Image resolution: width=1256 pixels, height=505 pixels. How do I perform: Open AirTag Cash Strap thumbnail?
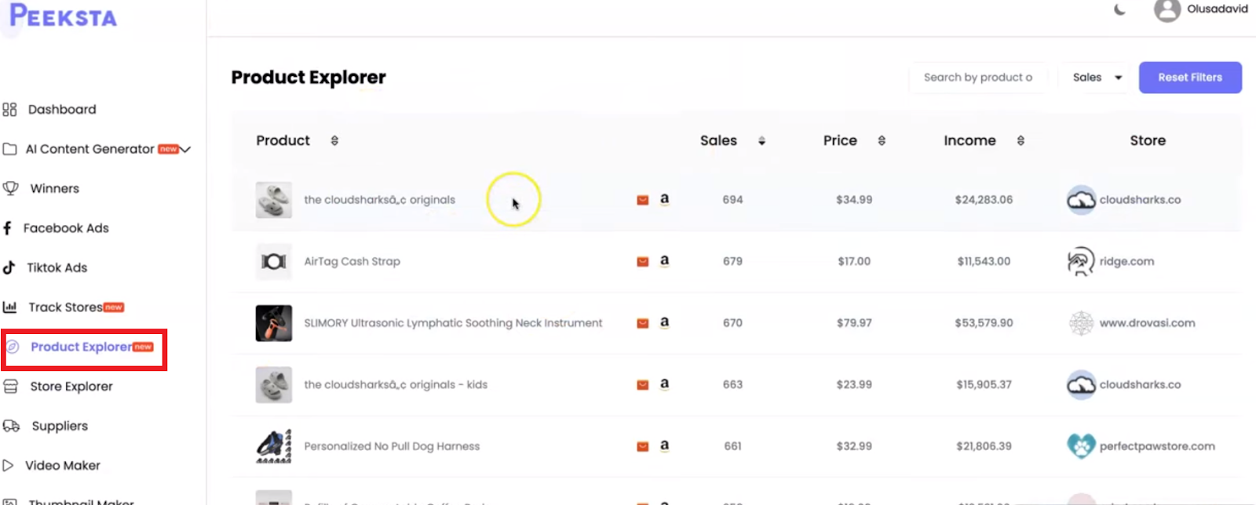[274, 261]
